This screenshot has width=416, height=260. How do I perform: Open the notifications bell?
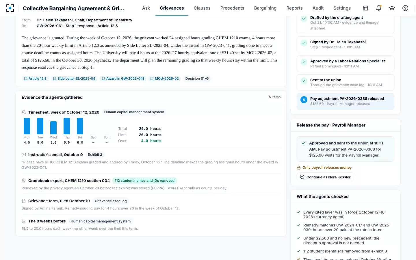[379, 8]
